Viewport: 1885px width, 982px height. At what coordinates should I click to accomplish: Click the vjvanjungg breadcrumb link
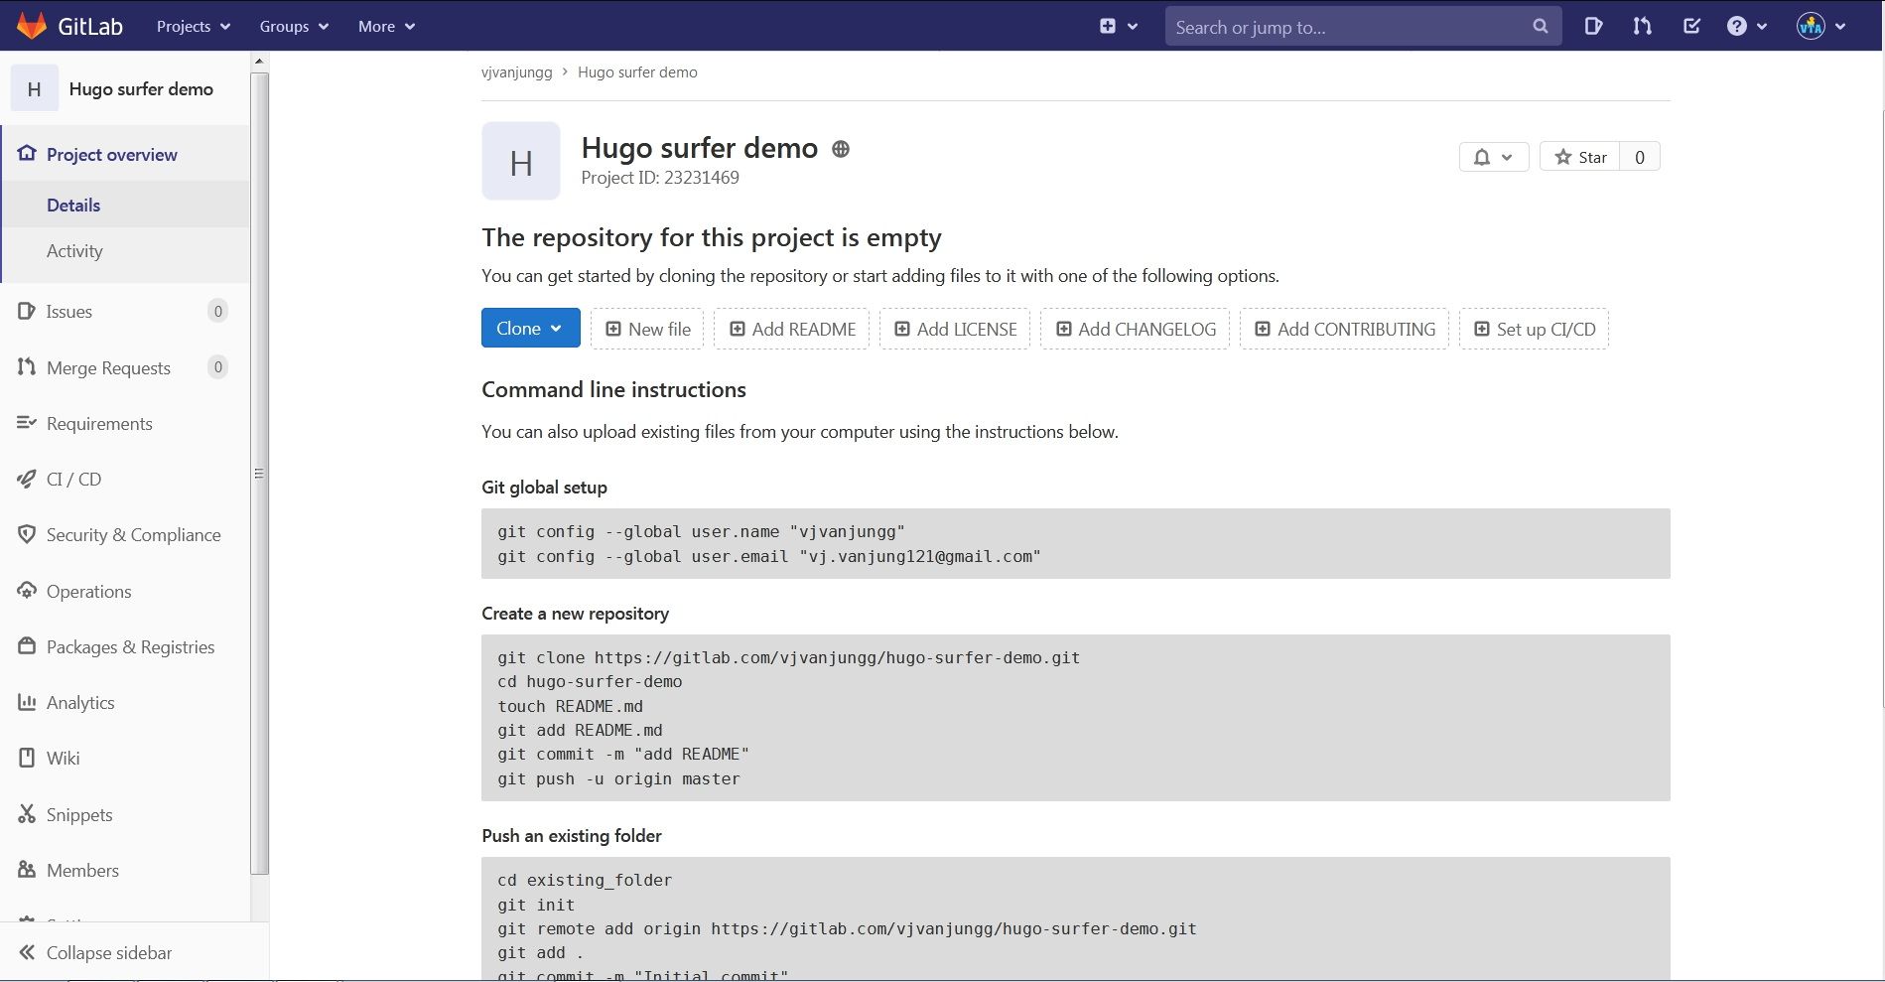coord(516,72)
